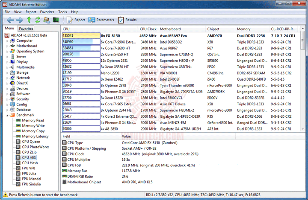308x200 pixels.
Task: Open the monitor diagnostics toolbar icon
Action: pyautogui.click(x=56, y=20)
